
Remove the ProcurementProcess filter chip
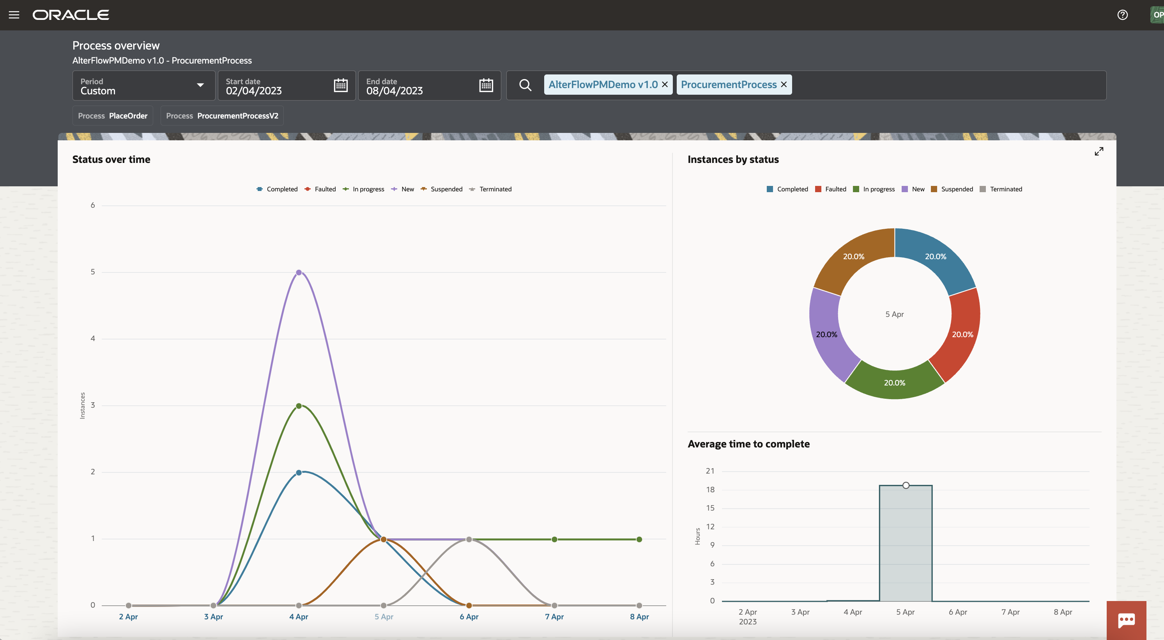point(784,84)
